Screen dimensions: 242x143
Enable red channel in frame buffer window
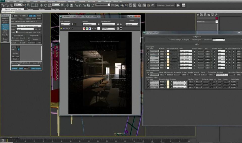84,29
